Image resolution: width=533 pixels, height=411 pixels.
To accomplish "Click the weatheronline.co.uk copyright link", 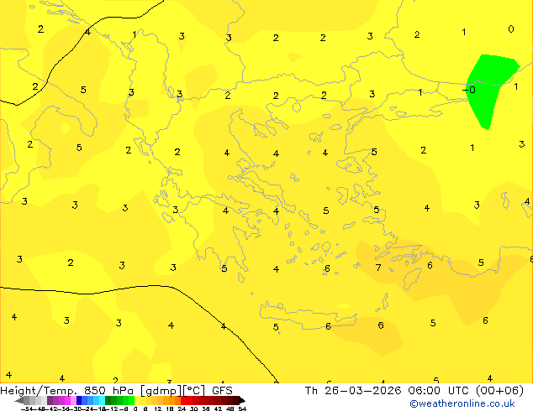I will tap(462, 403).
